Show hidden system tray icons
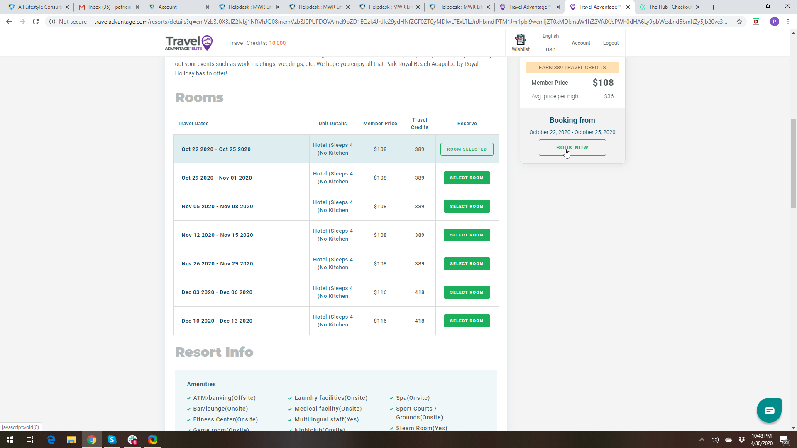 coord(702,440)
